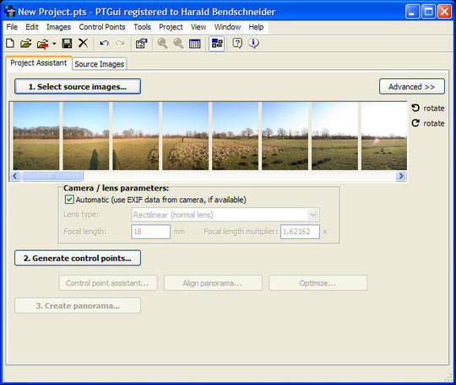This screenshot has width=456, height=385.
Task: Click the New project icon
Action: click(x=10, y=44)
